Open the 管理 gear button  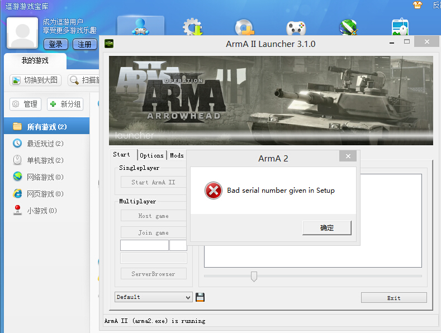click(25, 104)
